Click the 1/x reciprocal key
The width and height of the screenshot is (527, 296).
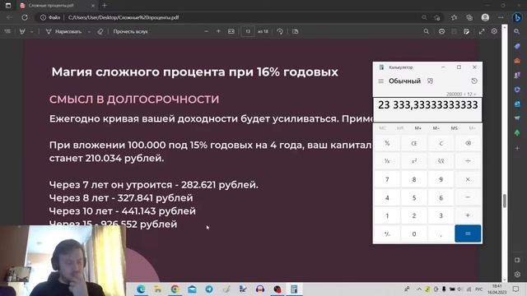click(387, 161)
